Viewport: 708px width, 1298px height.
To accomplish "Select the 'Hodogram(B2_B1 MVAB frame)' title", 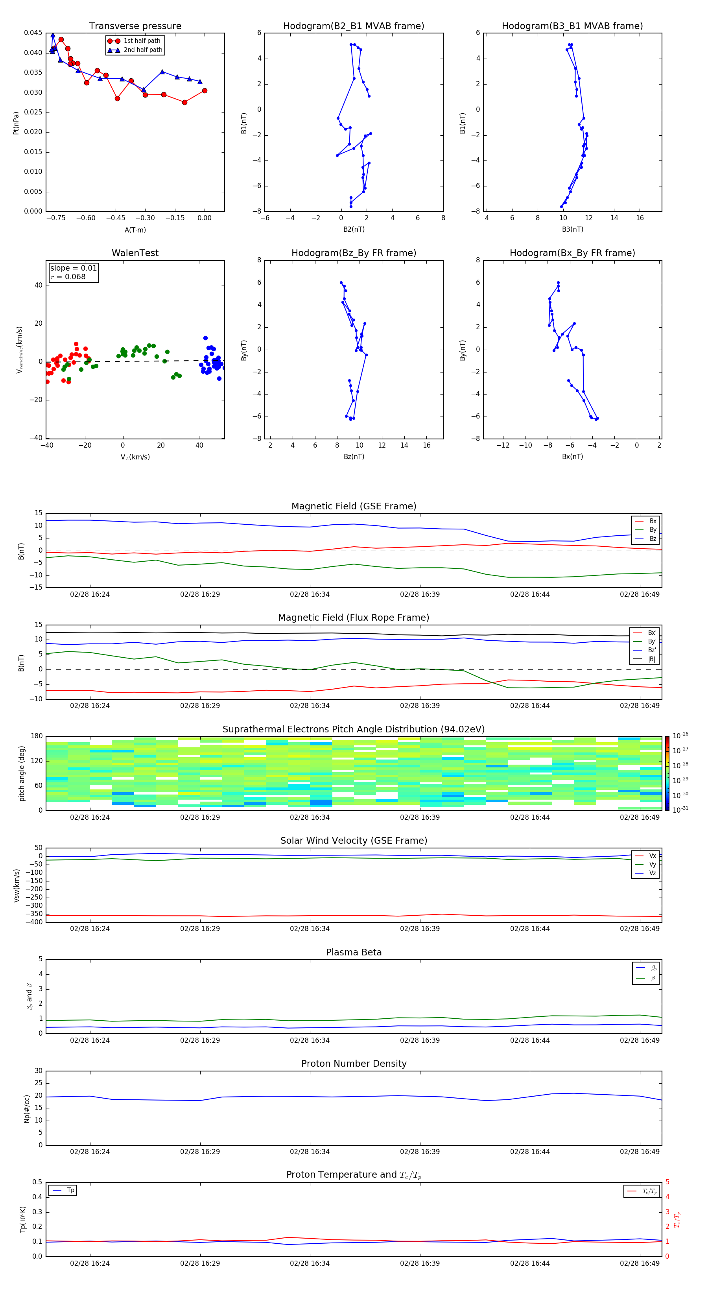I will pyautogui.click(x=354, y=26).
